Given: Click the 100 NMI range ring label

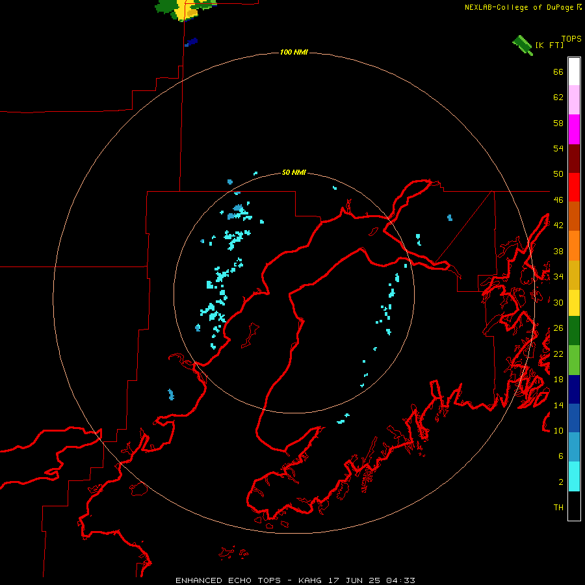Looking at the screenshot, I should click(x=294, y=52).
